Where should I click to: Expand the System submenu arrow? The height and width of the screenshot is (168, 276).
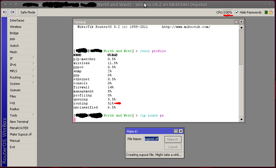34,83
